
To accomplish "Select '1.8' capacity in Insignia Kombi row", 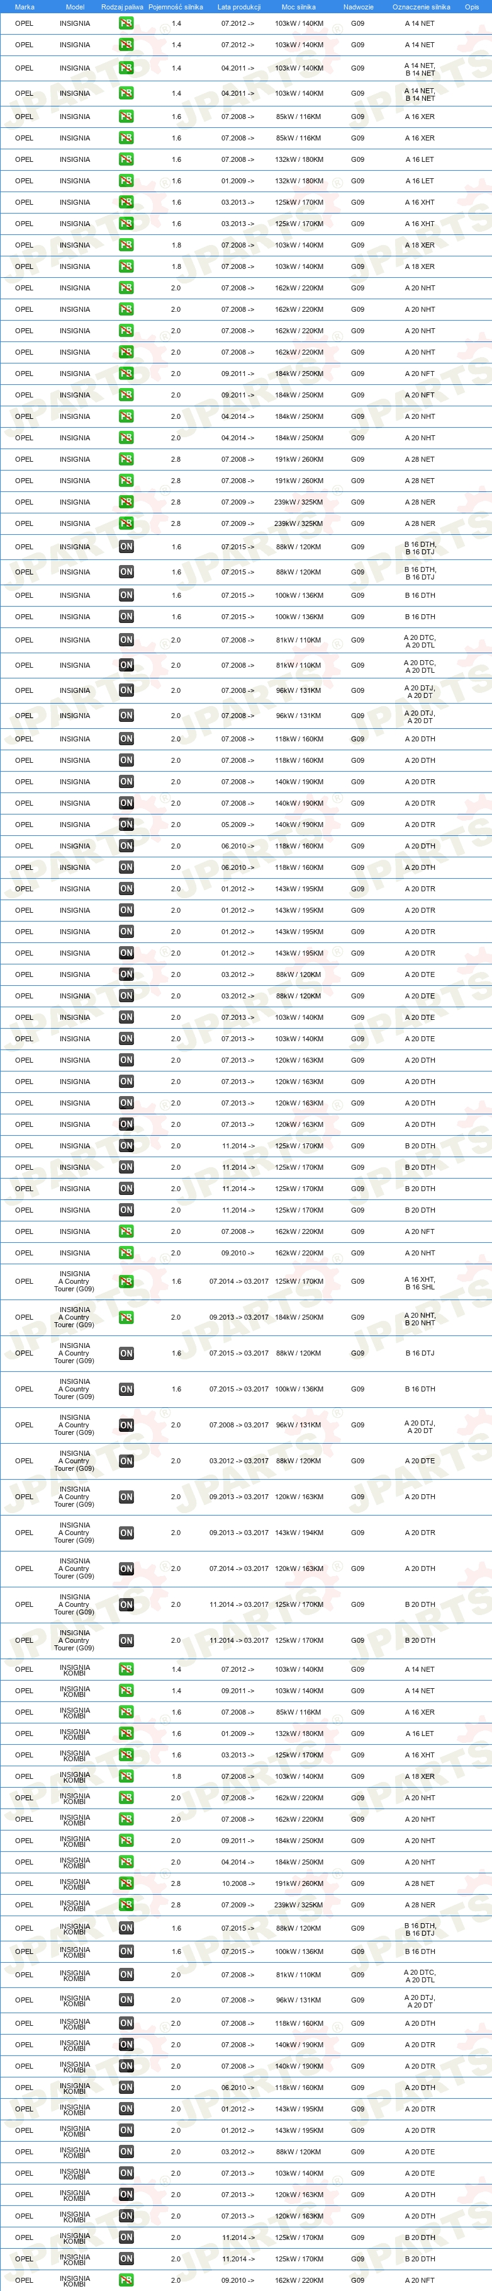I will [176, 1776].
